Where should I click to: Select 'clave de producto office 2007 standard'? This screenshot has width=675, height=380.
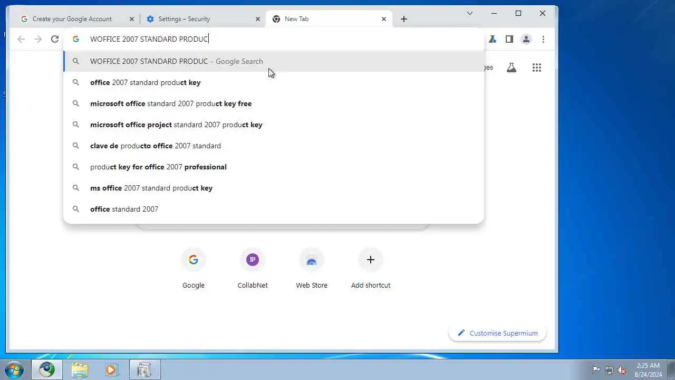274,146
